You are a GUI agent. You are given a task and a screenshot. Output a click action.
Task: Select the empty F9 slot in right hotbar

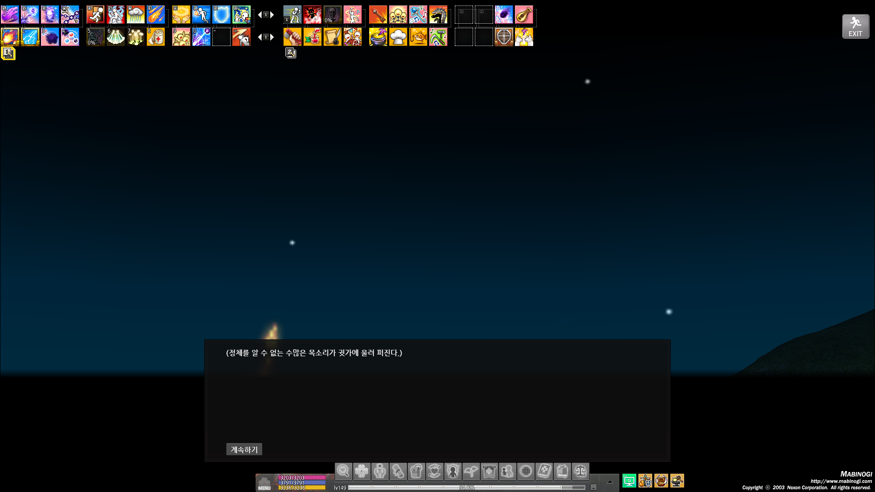tap(464, 15)
